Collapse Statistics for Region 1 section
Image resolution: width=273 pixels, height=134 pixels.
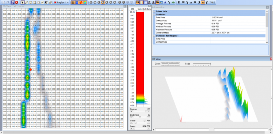(154, 36)
